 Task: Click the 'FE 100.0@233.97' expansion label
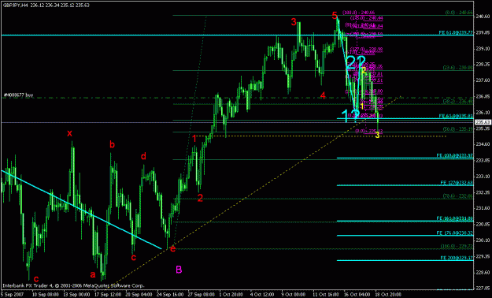(x=455, y=155)
